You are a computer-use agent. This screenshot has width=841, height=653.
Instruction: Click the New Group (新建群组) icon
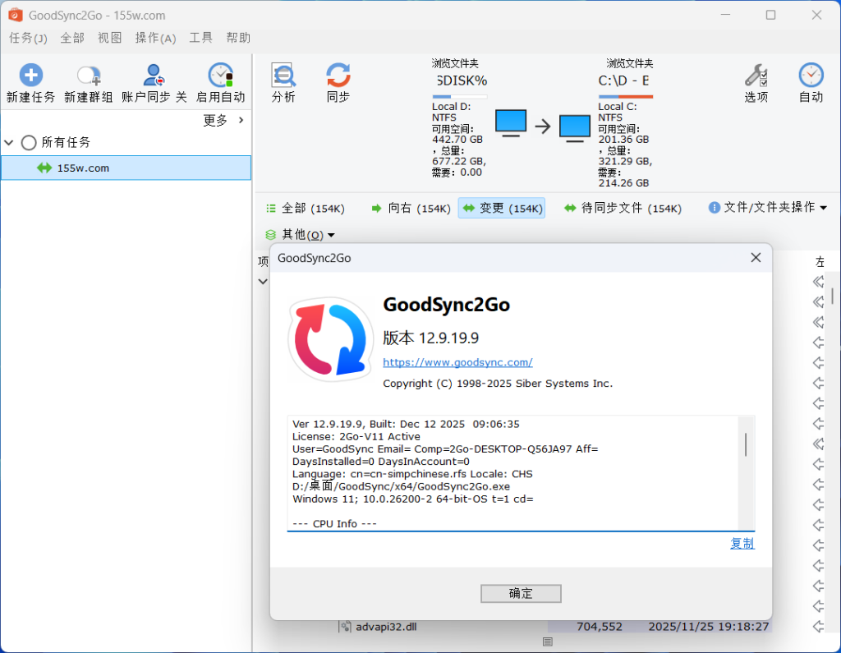pos(89,76)
